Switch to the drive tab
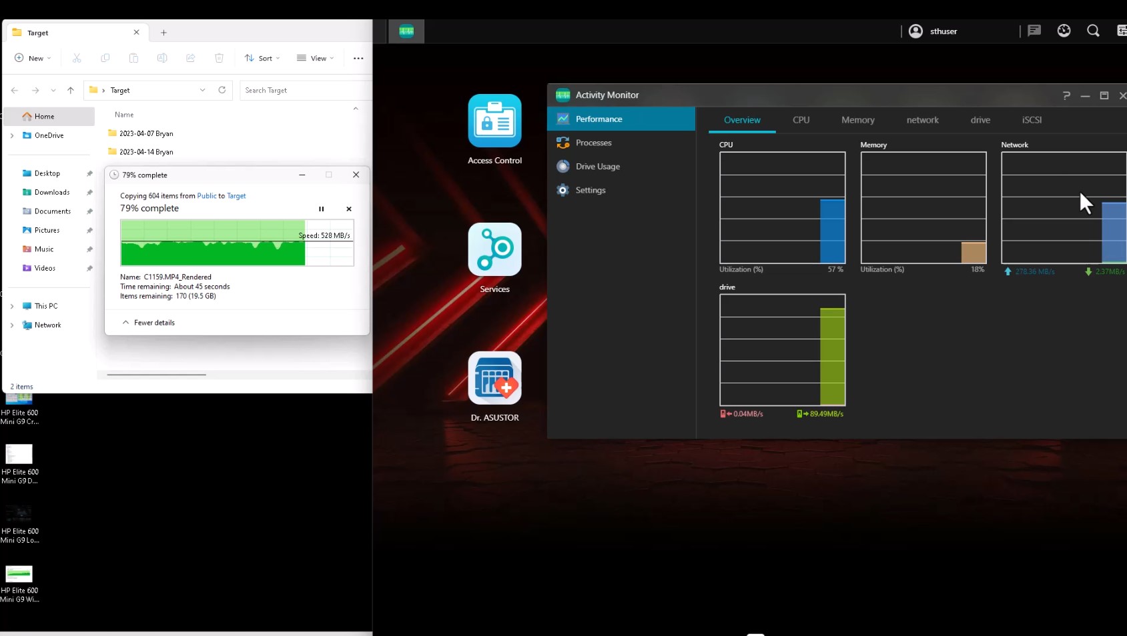Image resolution: width=1127 pixels, height=636 pixels. [x=980, y=120]
